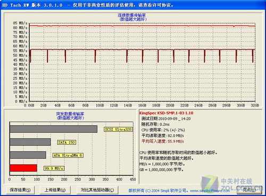The width and height of the screenshot is (266, 196).
Task: Select the gray ATA UltraDMA bar
Action: pyautogui.click(x=28, y=155)
